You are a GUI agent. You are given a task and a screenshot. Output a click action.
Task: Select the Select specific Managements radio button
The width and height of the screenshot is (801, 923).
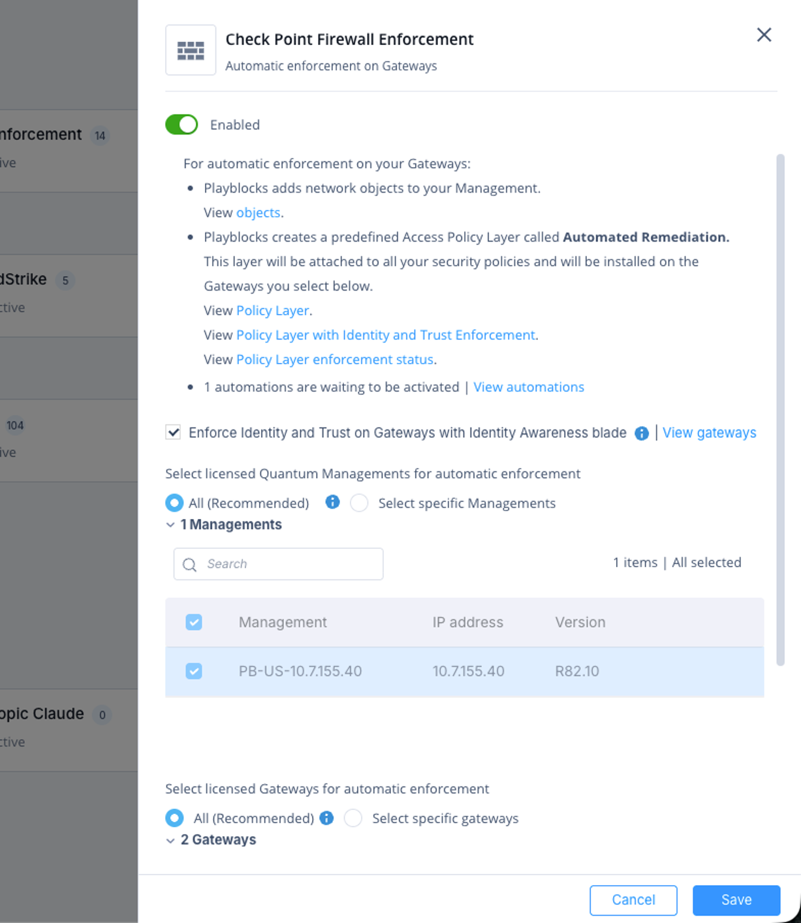pyautogui.click(x=359, y=503)
